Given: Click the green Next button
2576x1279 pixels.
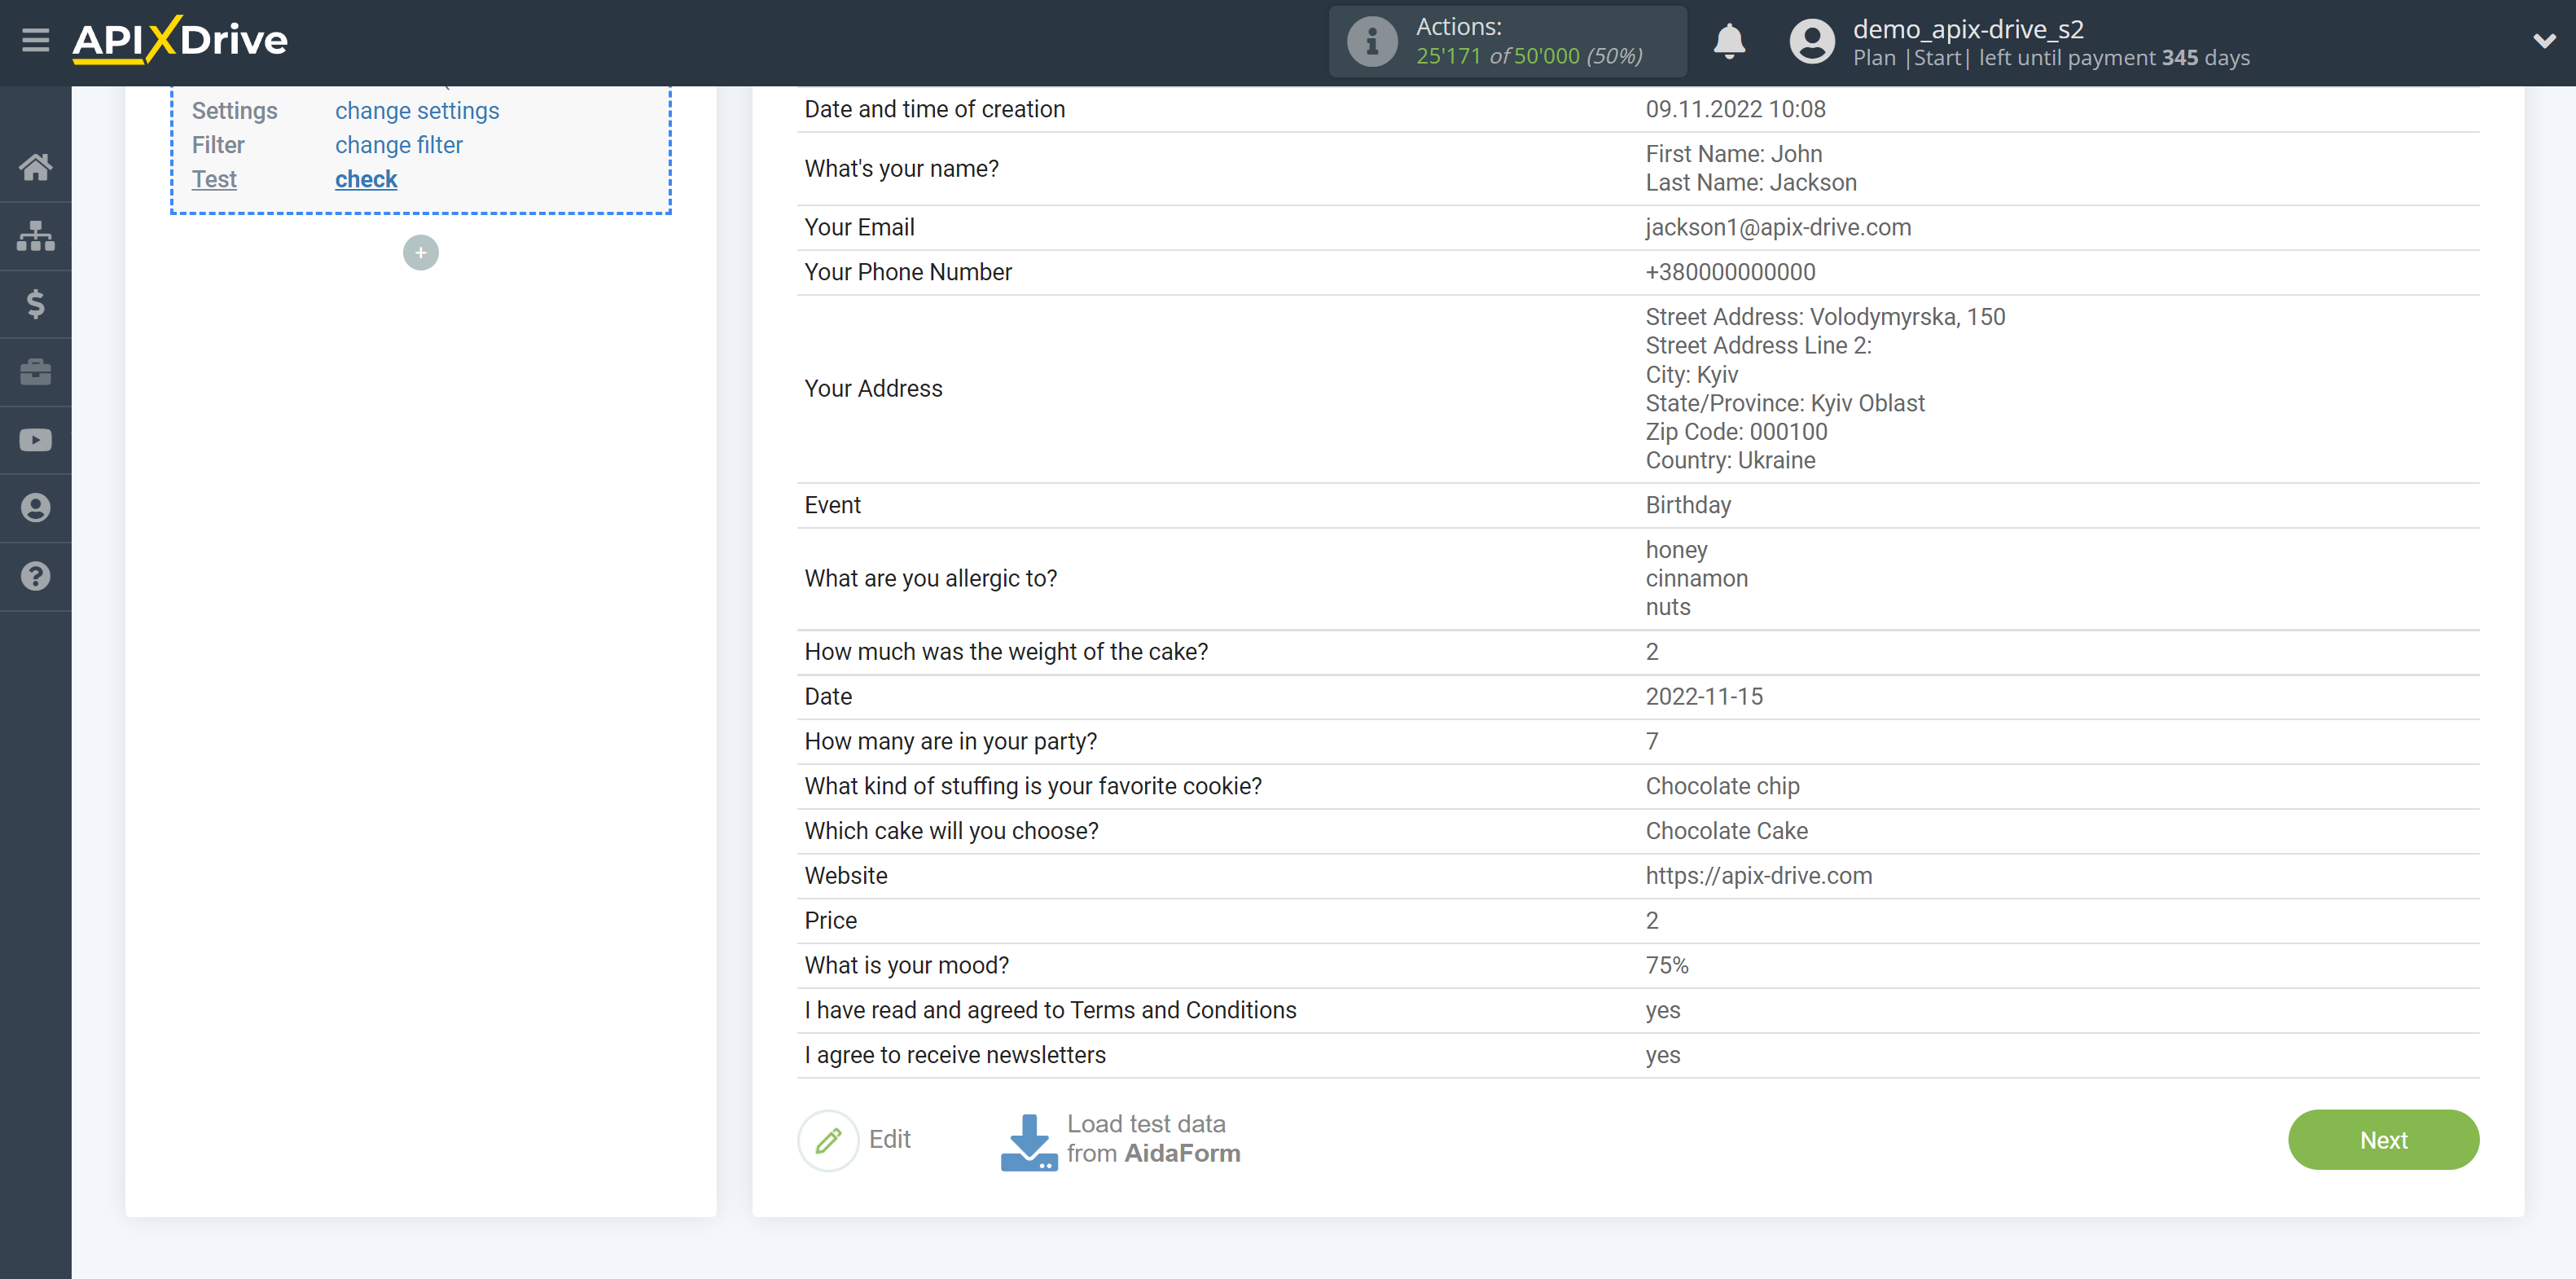Looking at the screenshot, I should tap(2385, 1139).
